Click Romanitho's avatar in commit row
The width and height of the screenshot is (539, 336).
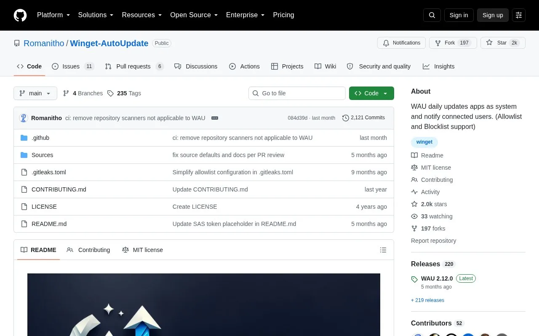point(24,118)
